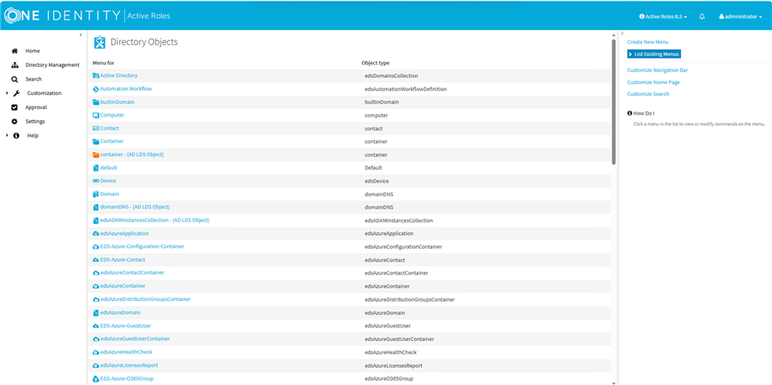This screenshot has height=385, width=772.
Task: Open the Customize Navigation Bar link
Action: point(657,70)
